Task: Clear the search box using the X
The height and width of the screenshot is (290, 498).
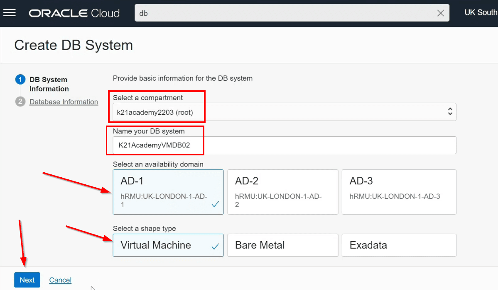Action: tap(440, 13)
